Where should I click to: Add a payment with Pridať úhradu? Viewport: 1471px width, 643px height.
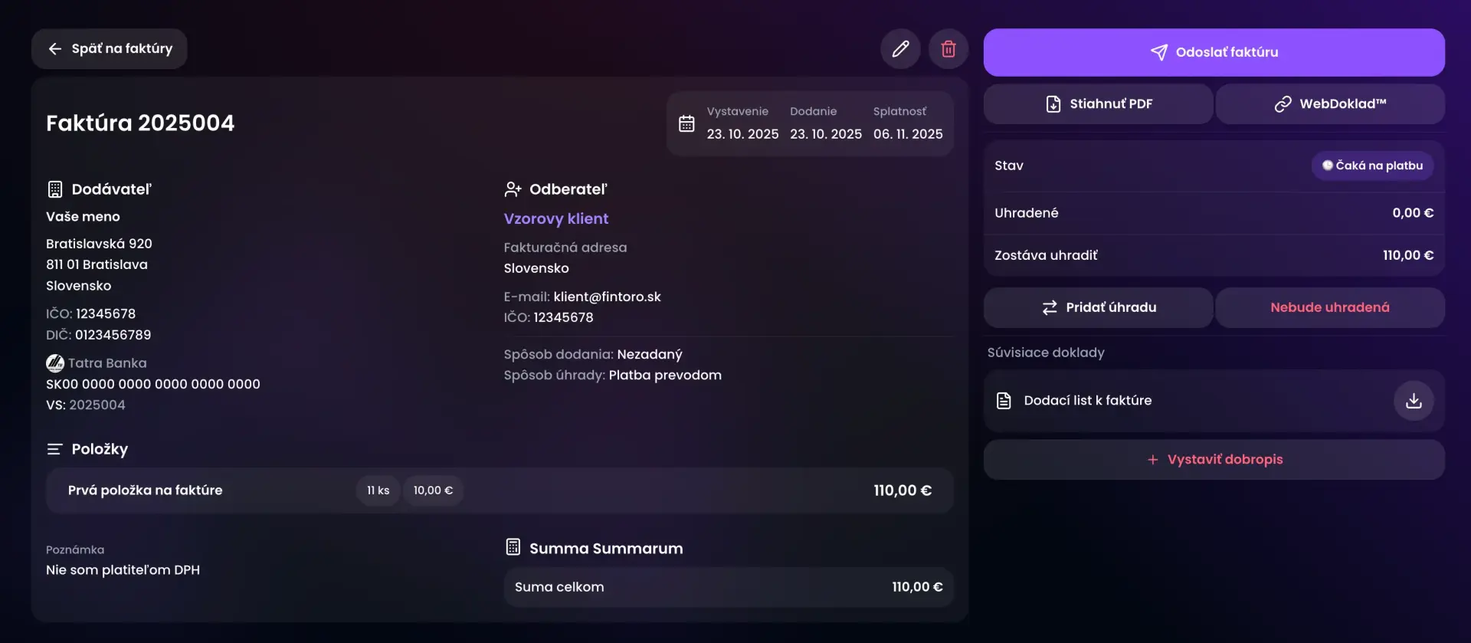click(x=1098, y=307)
